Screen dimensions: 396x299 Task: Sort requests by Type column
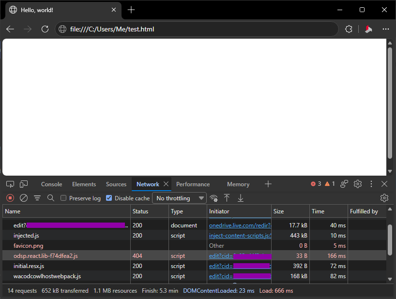(188, 211)
